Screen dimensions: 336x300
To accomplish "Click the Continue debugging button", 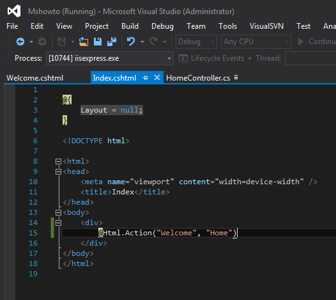I will [317, 42].
